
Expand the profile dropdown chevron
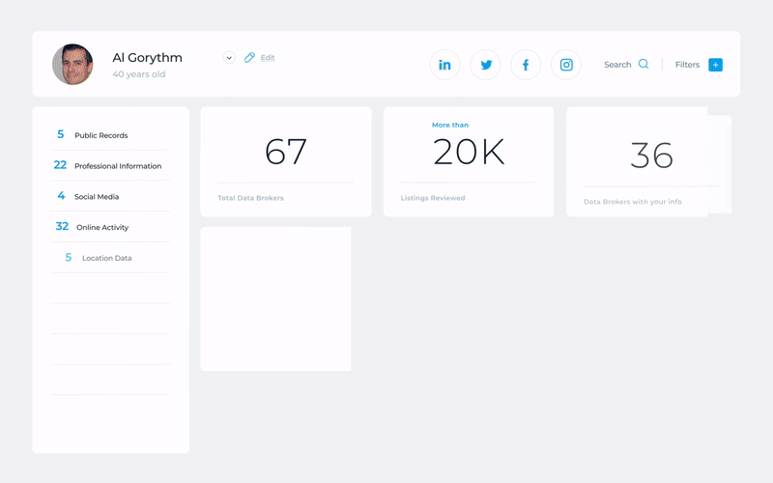pyautogui.click(x=229, y=58)
